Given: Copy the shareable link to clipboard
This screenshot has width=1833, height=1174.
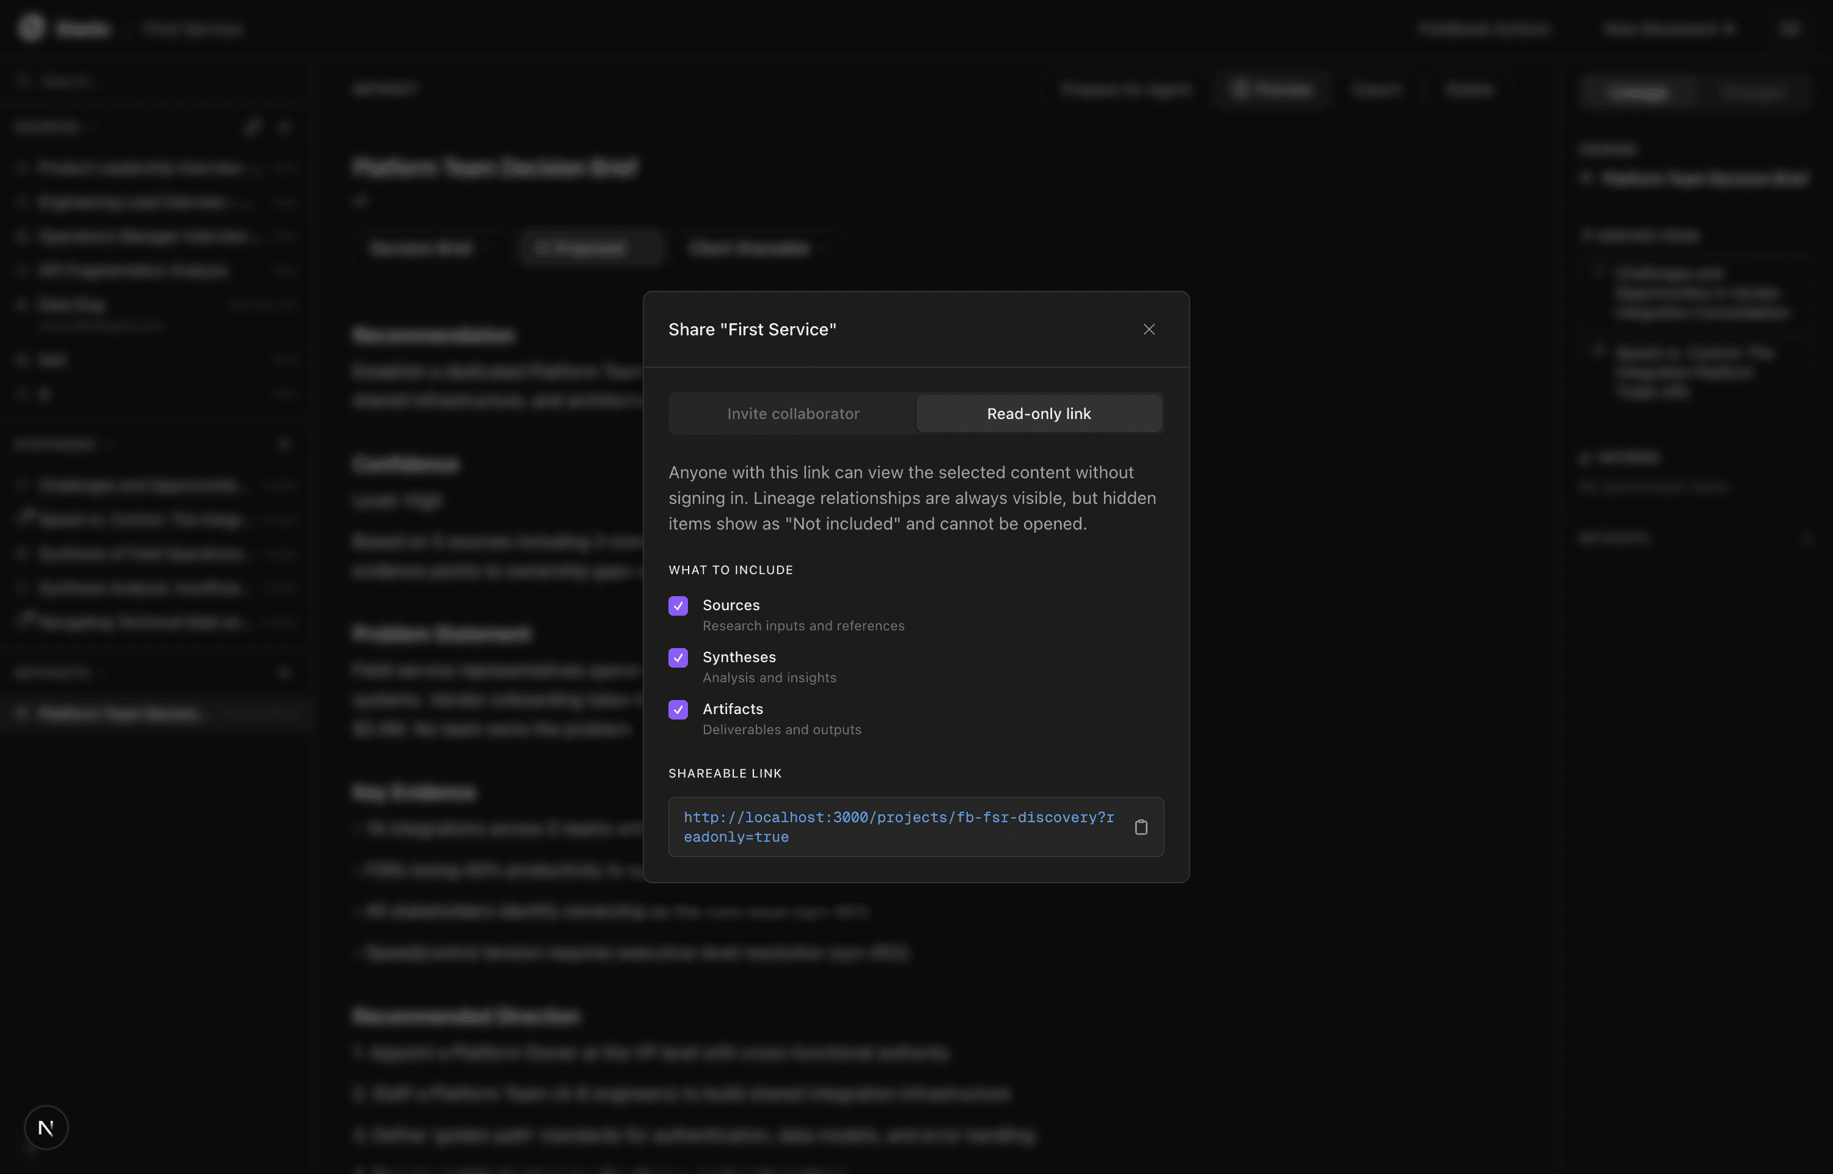Looking at the screenshot, I should pos(1141,827).
